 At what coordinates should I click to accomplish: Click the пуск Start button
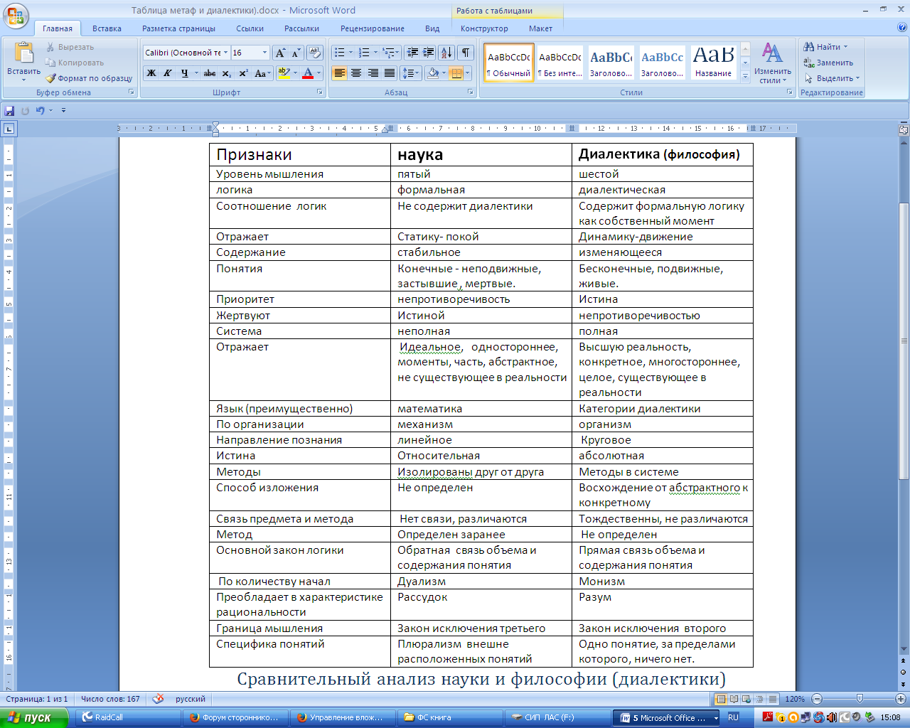(33, 717)
